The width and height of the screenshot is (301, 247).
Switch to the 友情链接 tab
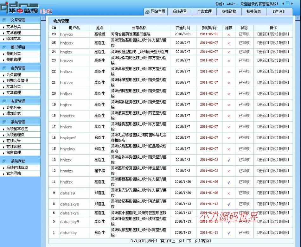[x=229, y=11]
